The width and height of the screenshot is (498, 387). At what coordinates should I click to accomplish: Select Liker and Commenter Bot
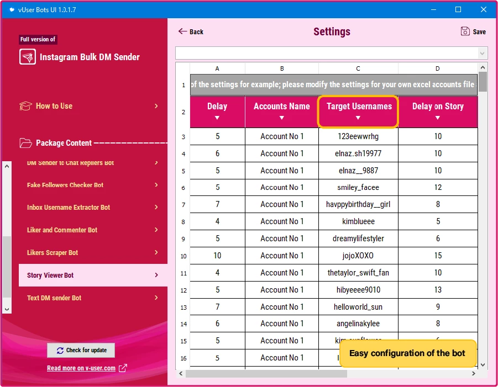(x=93, y=230)
